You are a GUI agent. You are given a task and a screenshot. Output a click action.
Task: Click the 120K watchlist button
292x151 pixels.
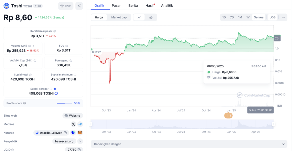[66, 6]
